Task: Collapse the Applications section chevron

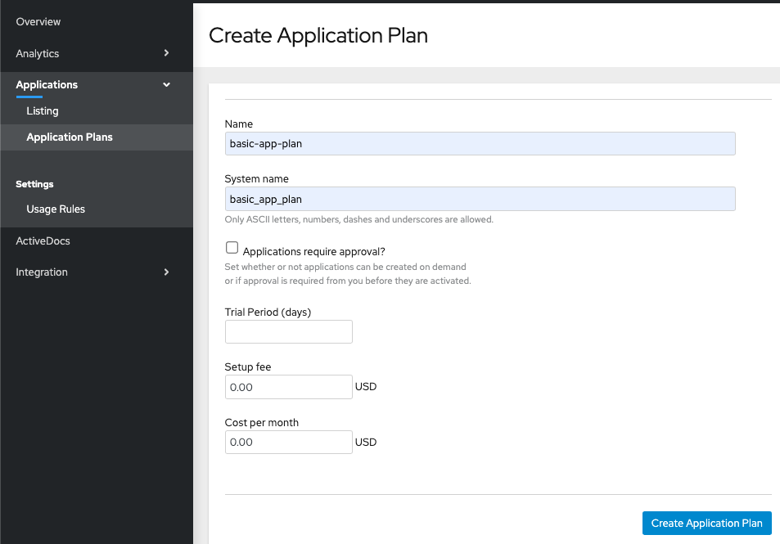Action: pos(166,85)
